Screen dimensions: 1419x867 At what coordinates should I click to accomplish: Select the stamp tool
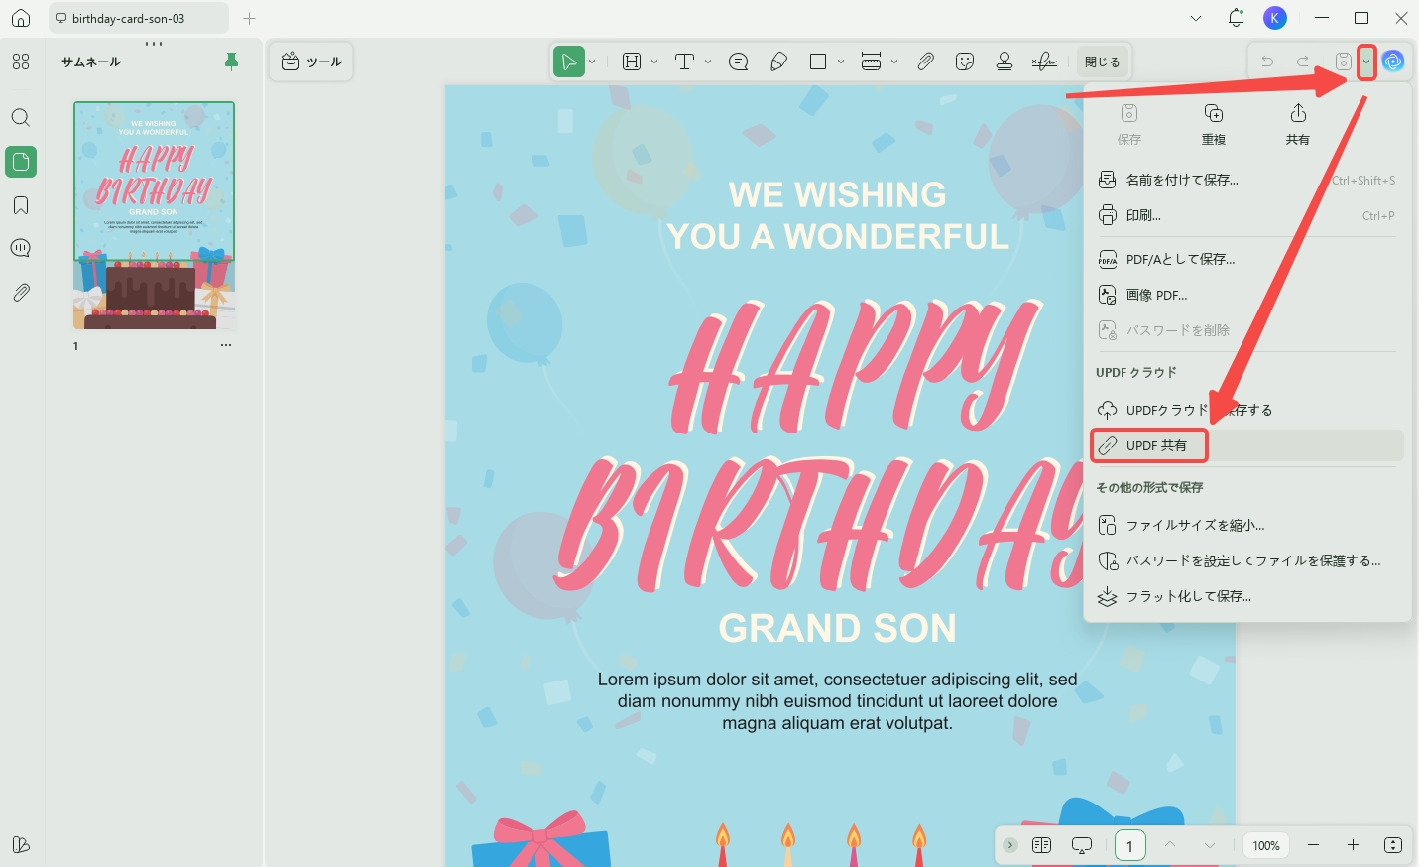[1005, 62]
